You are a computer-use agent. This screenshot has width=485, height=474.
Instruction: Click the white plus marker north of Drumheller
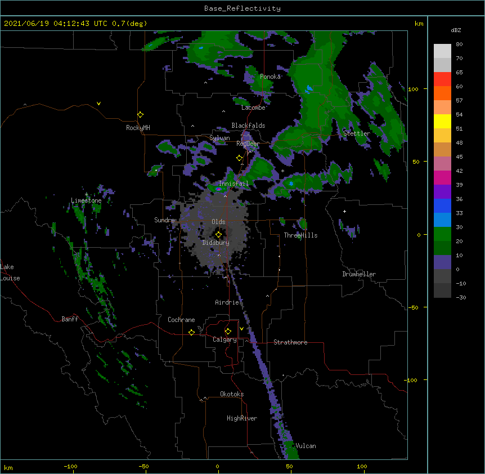point(344,211)
